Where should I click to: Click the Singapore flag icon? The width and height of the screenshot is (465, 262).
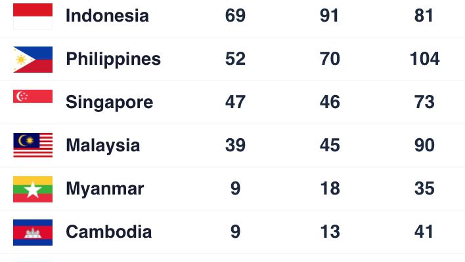tap(33, 96)
